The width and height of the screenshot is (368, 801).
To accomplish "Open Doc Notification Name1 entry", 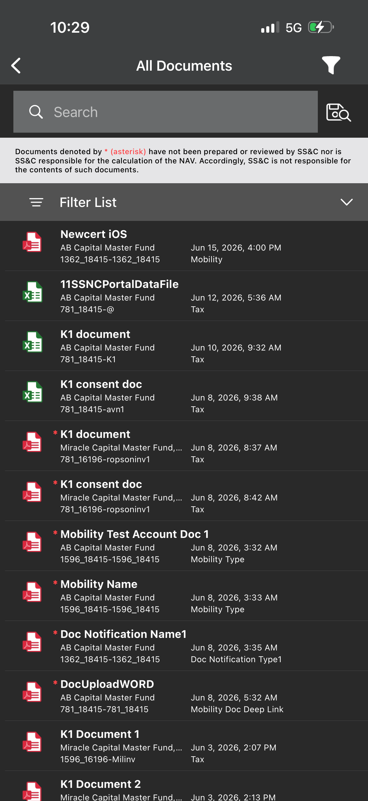I will click(x=184, y=646).
